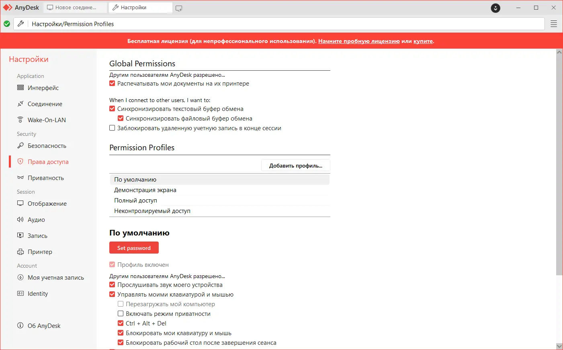Select the Полный доступ profile
This screenshot has width=563, height=350.
point(219,201)
